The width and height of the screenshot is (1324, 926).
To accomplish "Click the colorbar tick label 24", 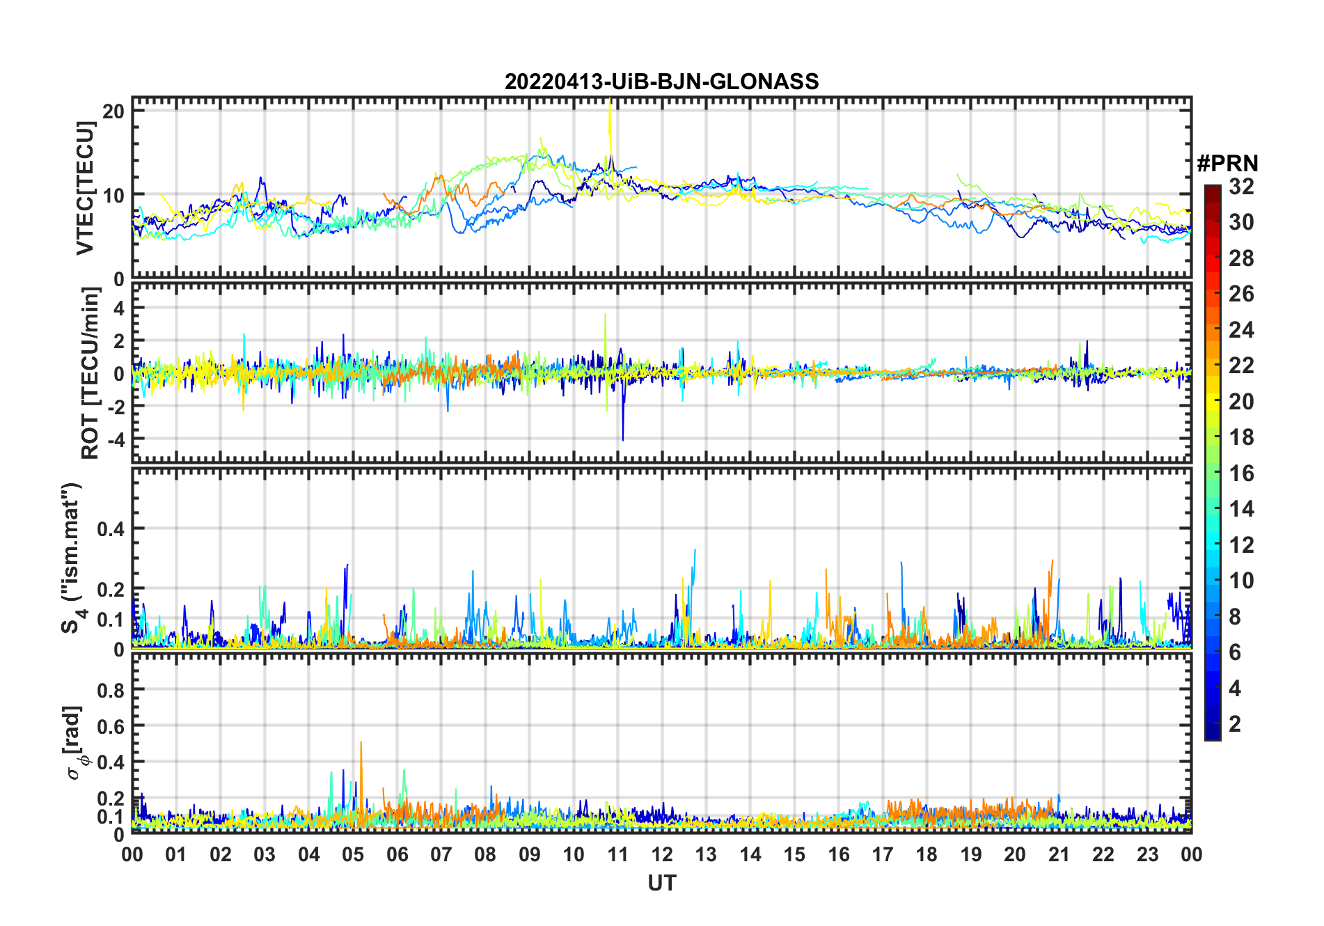I will [x=1241, y=330].
